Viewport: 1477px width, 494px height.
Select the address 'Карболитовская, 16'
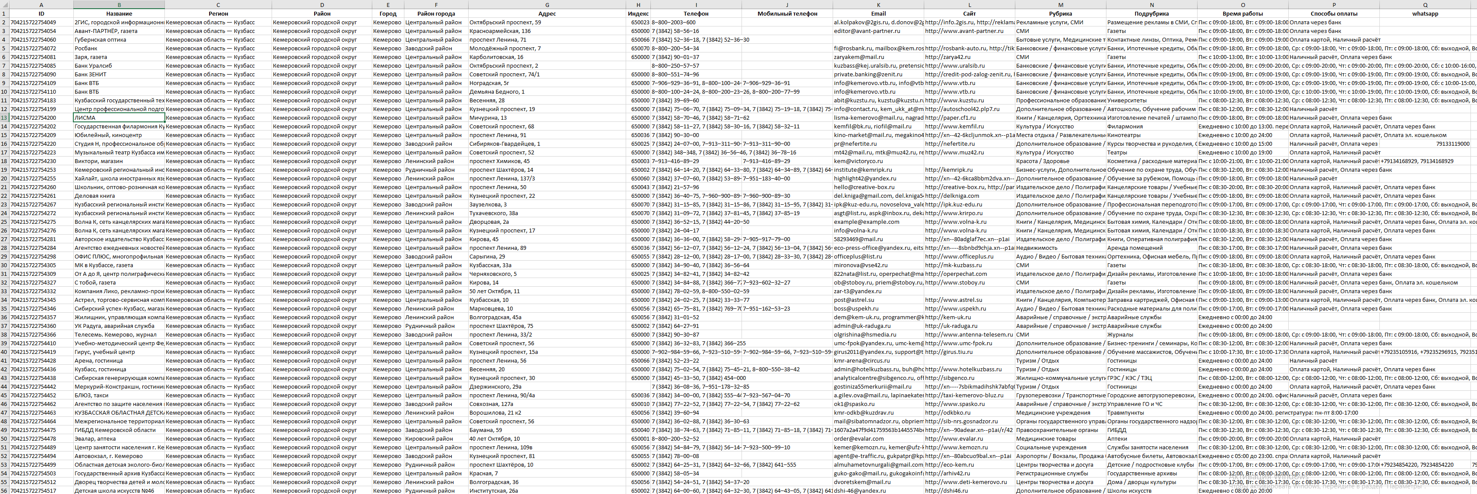coord(546,57)
